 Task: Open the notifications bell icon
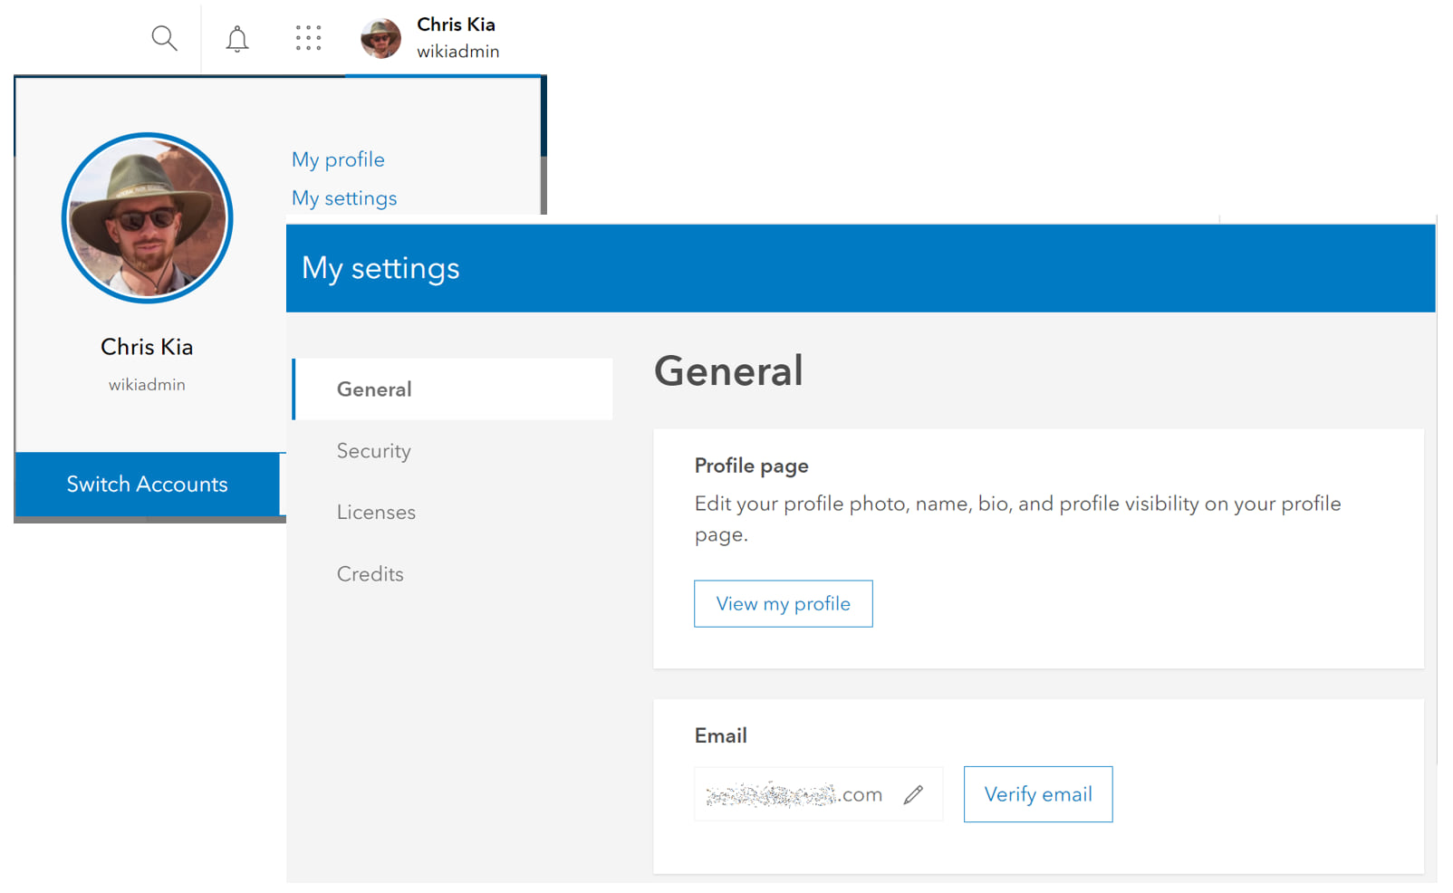236,38
